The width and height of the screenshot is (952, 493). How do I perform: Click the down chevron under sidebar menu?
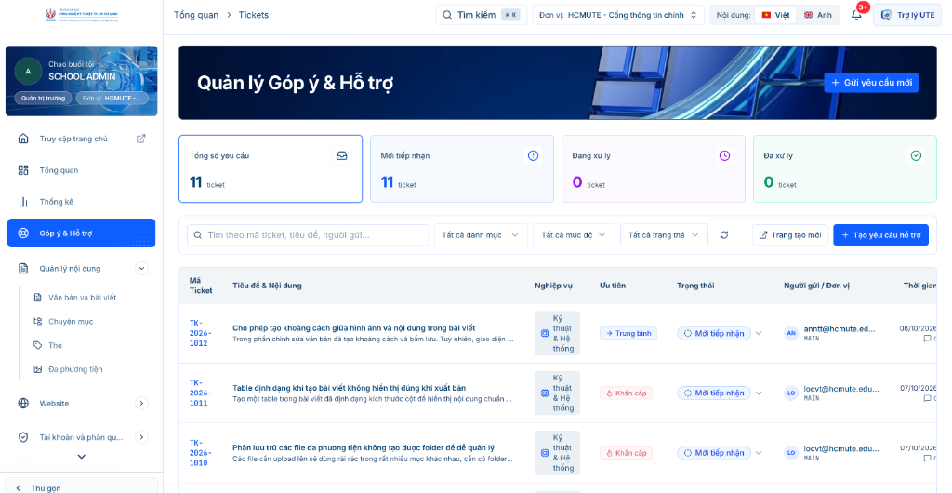[82, 457]
